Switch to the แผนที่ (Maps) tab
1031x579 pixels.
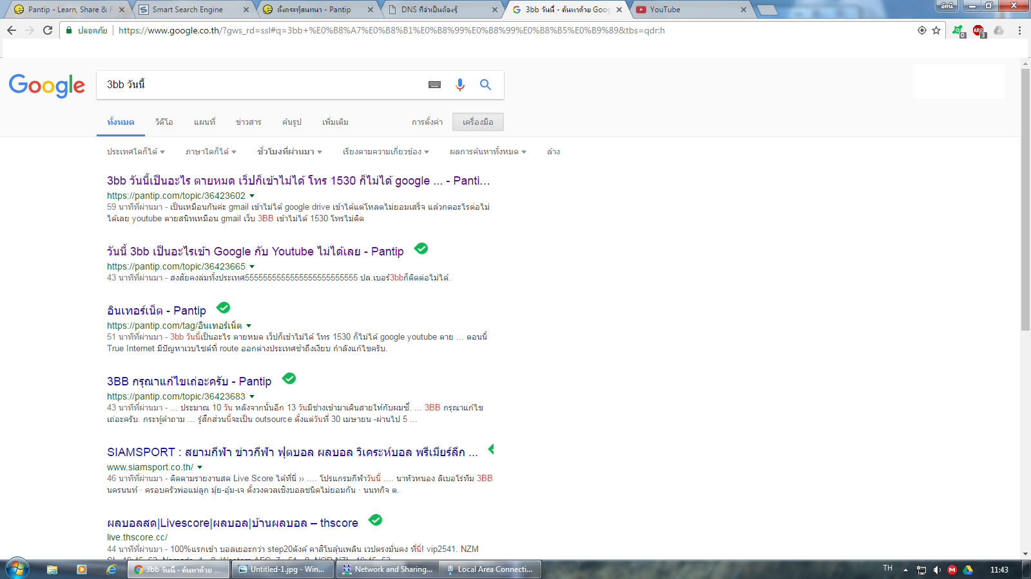(204, 122)
